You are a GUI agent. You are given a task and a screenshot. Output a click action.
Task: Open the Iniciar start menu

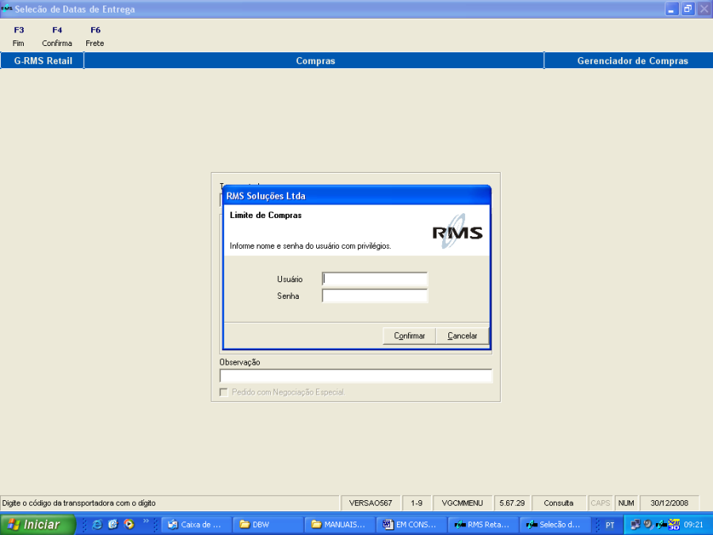coord(37,525)
